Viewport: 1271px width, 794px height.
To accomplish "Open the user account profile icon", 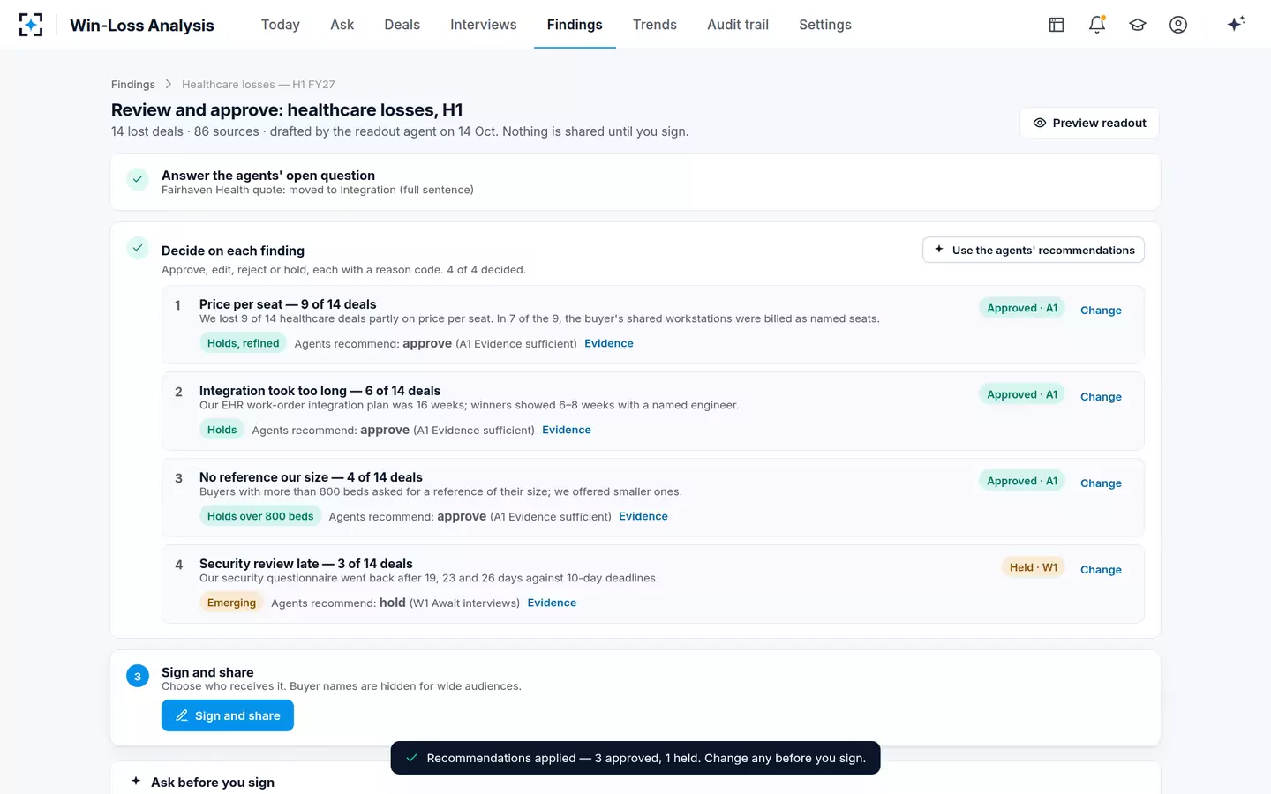I will 1178,25.
